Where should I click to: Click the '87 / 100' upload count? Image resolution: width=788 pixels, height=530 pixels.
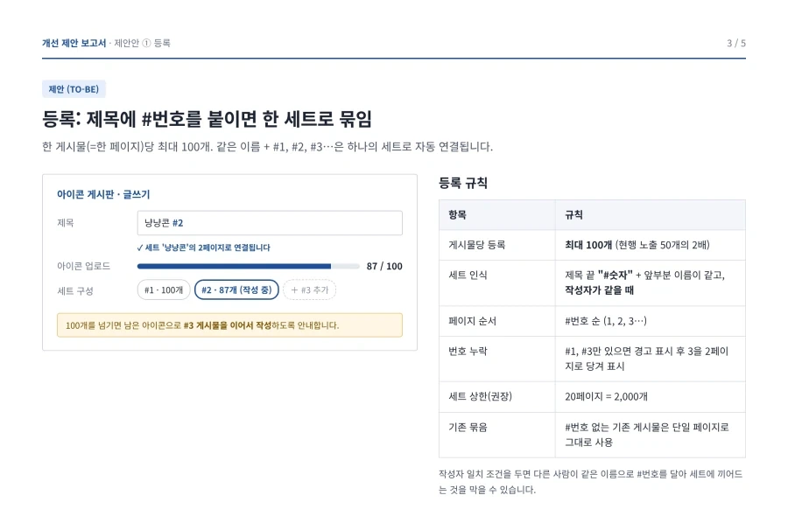[x=384, y=266]
